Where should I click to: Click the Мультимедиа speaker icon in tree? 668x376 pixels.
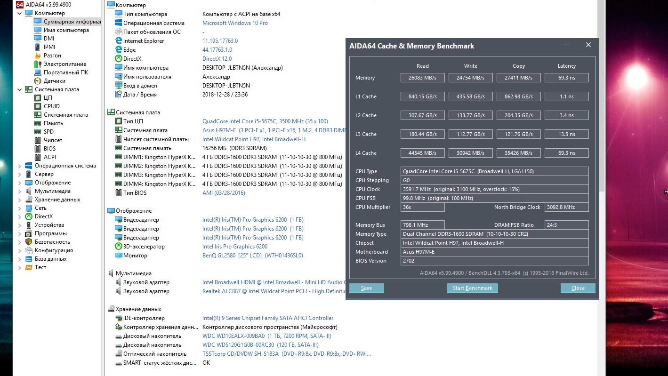click(x=29, y=191)
